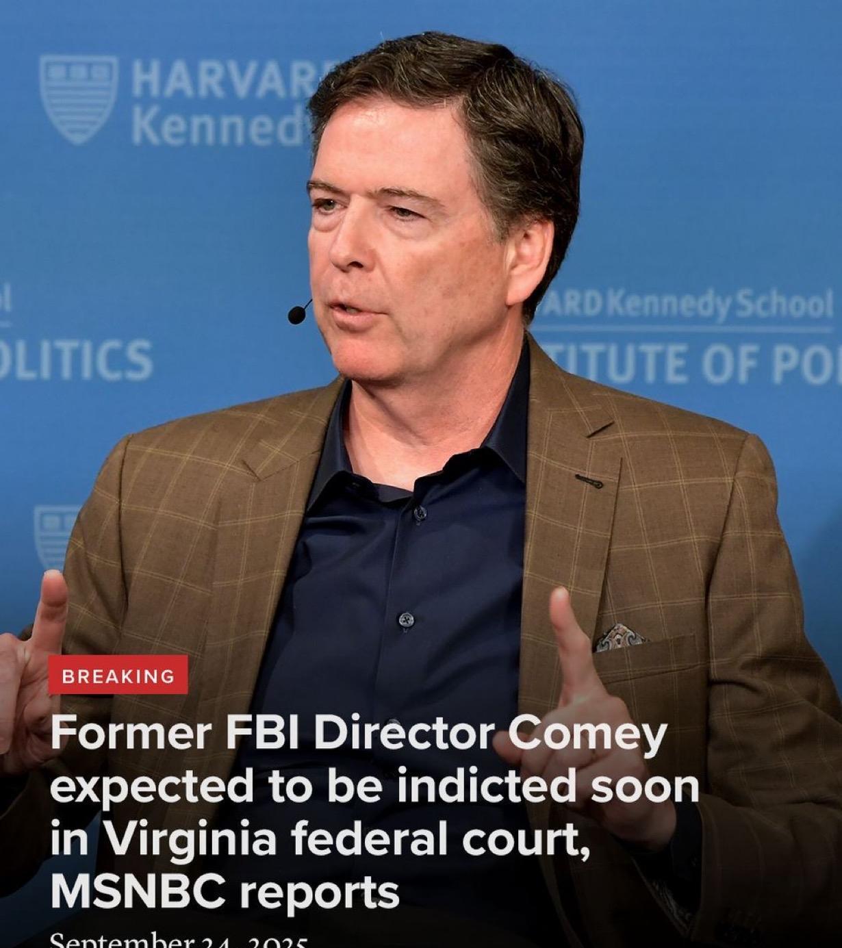Tap the LITICS lettering on left edge

pos(76,359)
